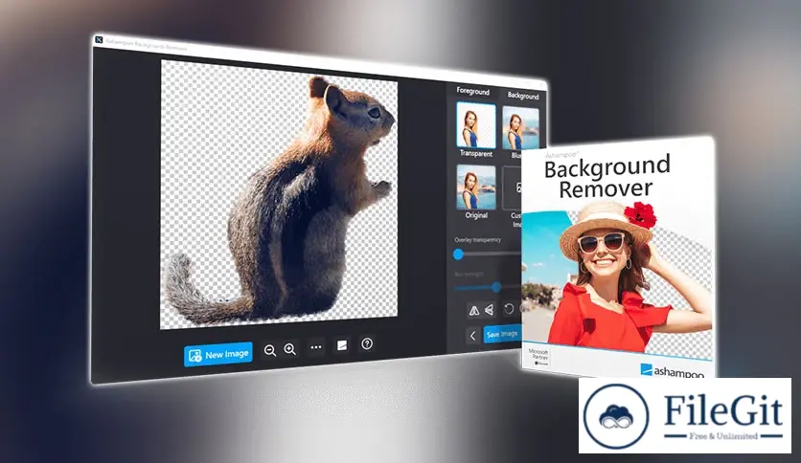
Task: Open the help question mark icon
Action: [x=367, y=343]
